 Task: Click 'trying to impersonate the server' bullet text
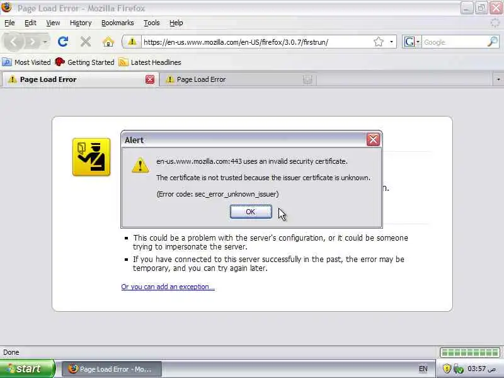tap(190, 247)
